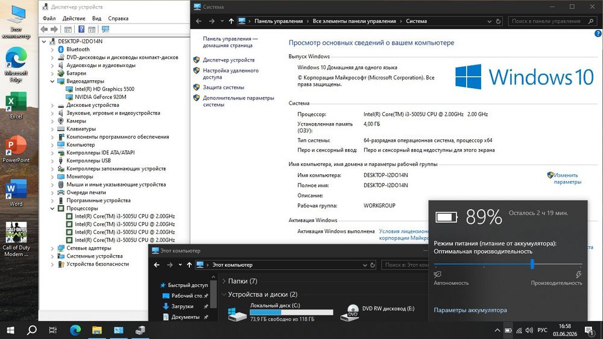
Task: Click the up arrow in Этот компьютер window
Action: [189, 265]
